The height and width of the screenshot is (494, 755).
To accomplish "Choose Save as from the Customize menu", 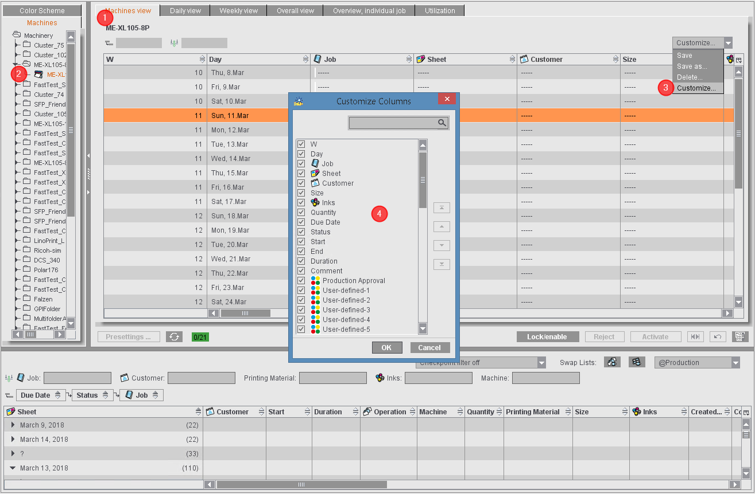I will coord(692,66).
